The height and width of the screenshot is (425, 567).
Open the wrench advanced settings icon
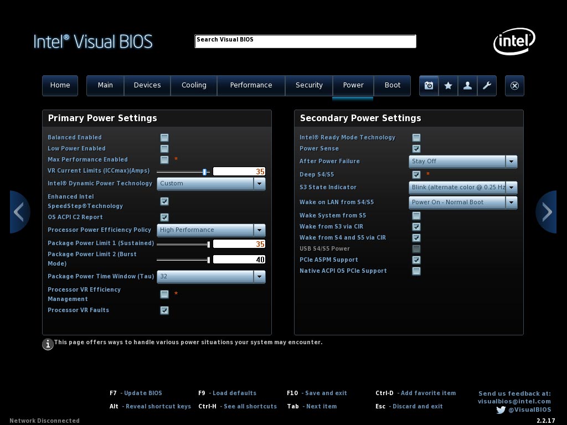click(x=487, y=86)
